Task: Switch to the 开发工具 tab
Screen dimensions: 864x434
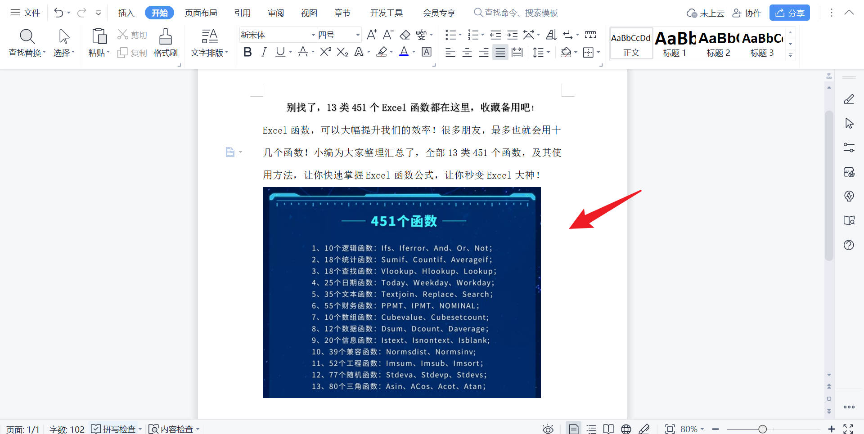Action: pos(386,13)
